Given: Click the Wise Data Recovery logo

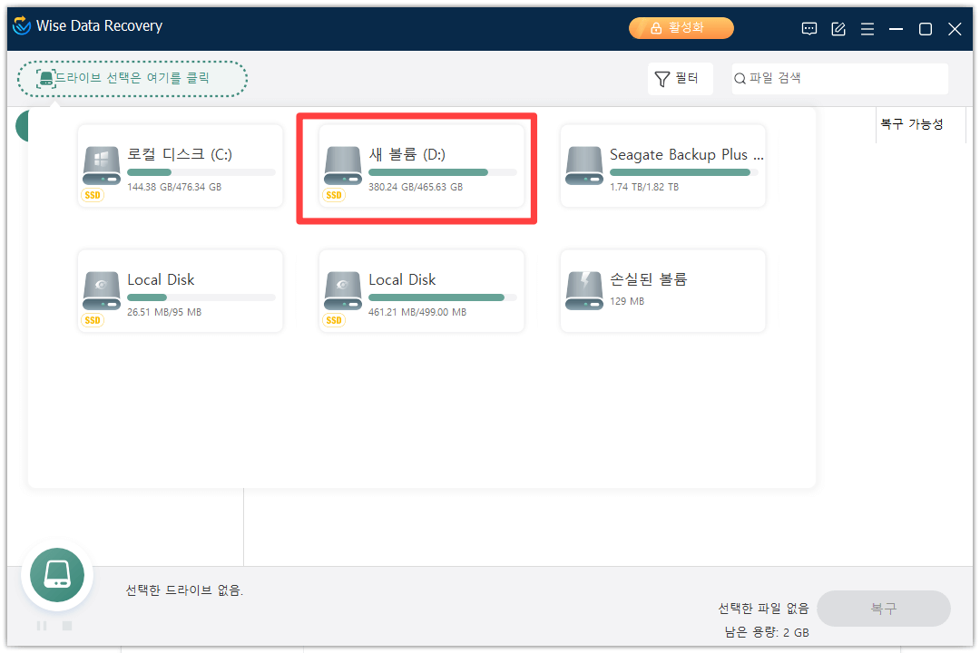Looking at the screenshot, I should click(x=21, y=26).
